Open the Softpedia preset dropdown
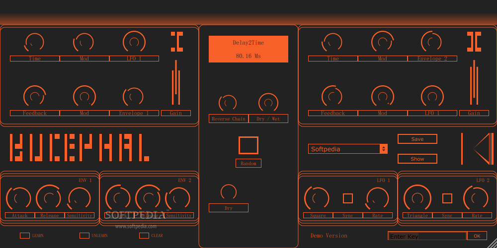Screen dimensions: 497x248 click(348, 149)
